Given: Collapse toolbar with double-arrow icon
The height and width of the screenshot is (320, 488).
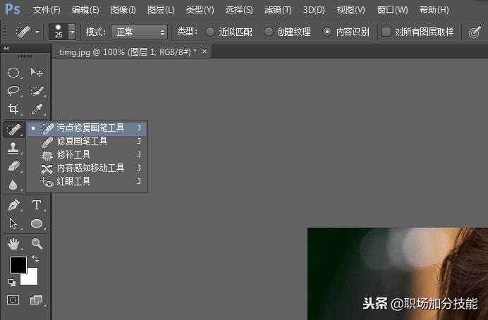Looking at the screenshot, I should coord(6,48).
